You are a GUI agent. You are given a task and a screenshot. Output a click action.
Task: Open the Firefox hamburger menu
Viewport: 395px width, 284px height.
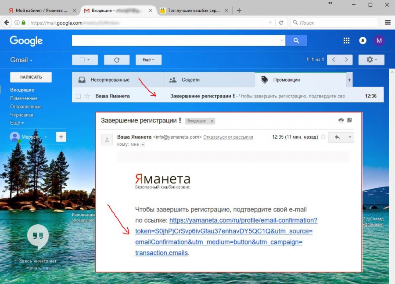coord(388,23)
